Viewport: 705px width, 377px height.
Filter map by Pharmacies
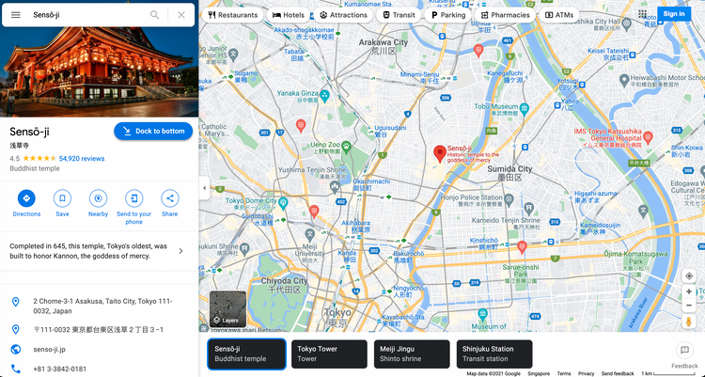505,15
